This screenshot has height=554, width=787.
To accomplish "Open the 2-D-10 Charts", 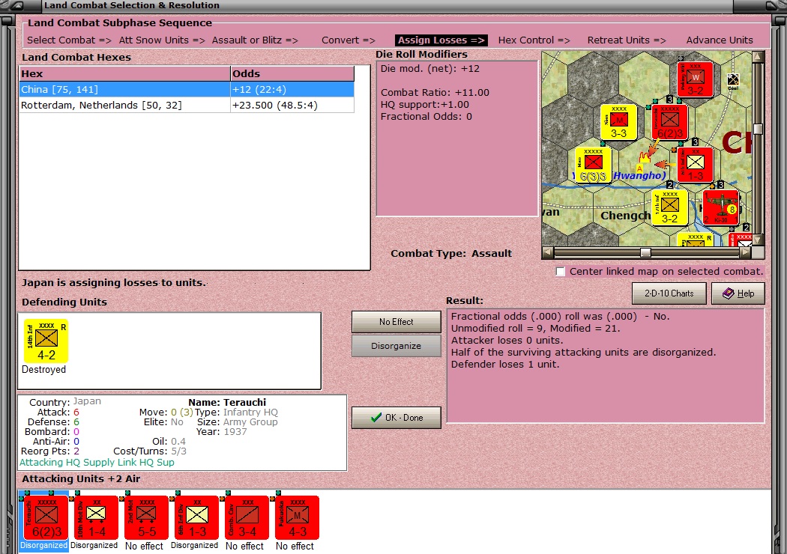I will pos(669,293).
